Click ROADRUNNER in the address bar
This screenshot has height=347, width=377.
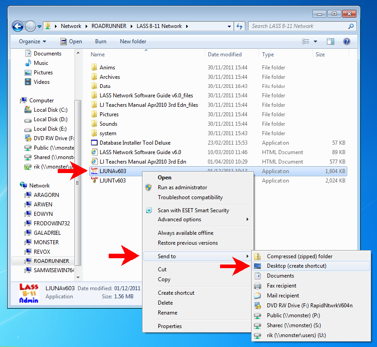click(x=109, y=26)
